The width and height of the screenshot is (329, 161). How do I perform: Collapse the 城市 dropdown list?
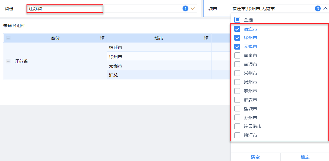325,9
